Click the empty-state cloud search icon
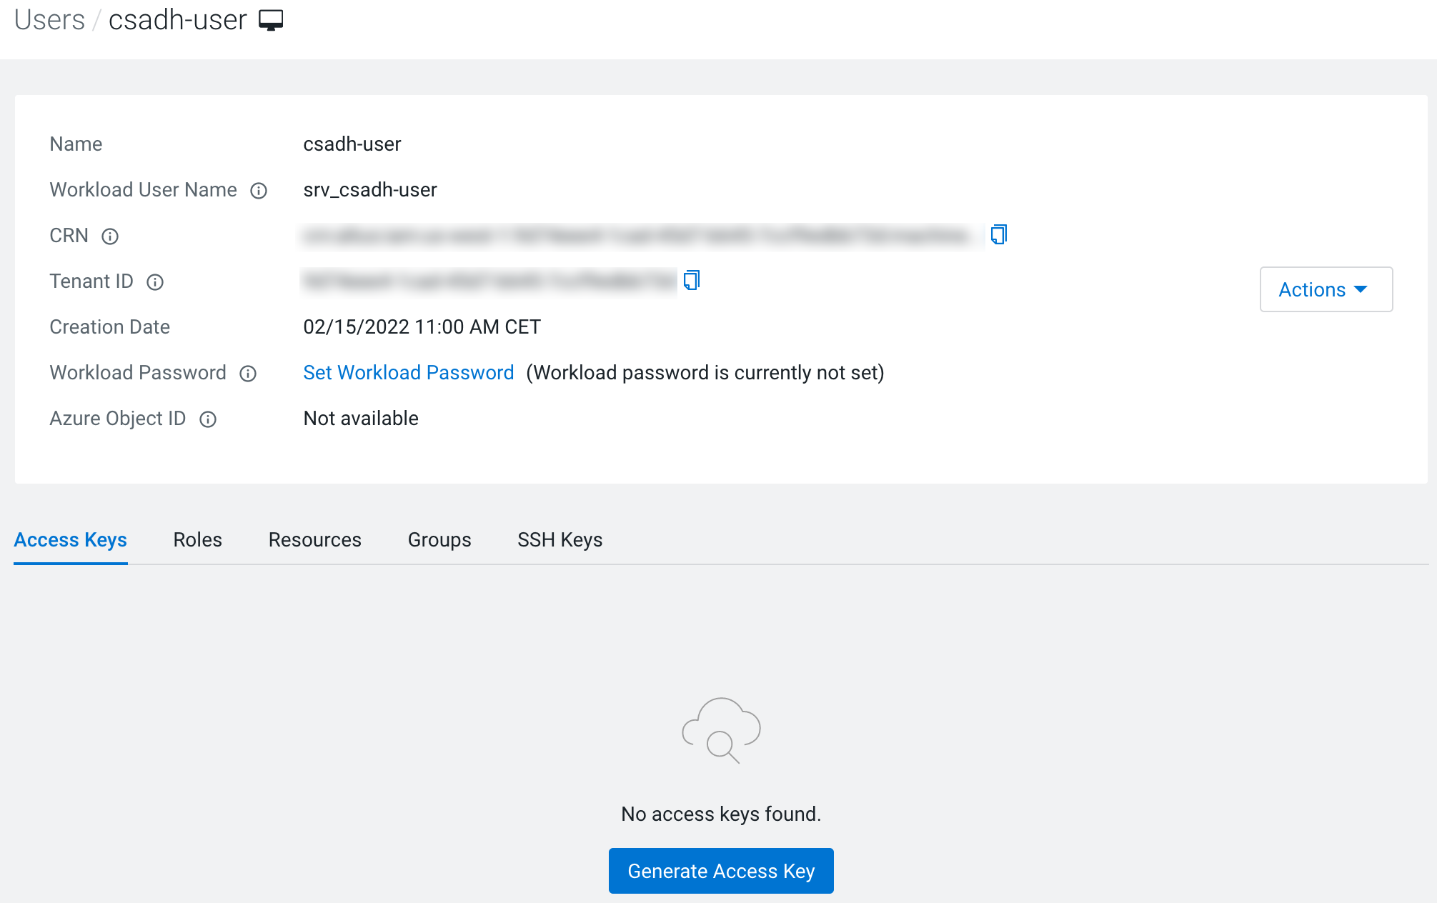Image resolution: width=1437 pixels, height=903 pixels. click(721, 730)
